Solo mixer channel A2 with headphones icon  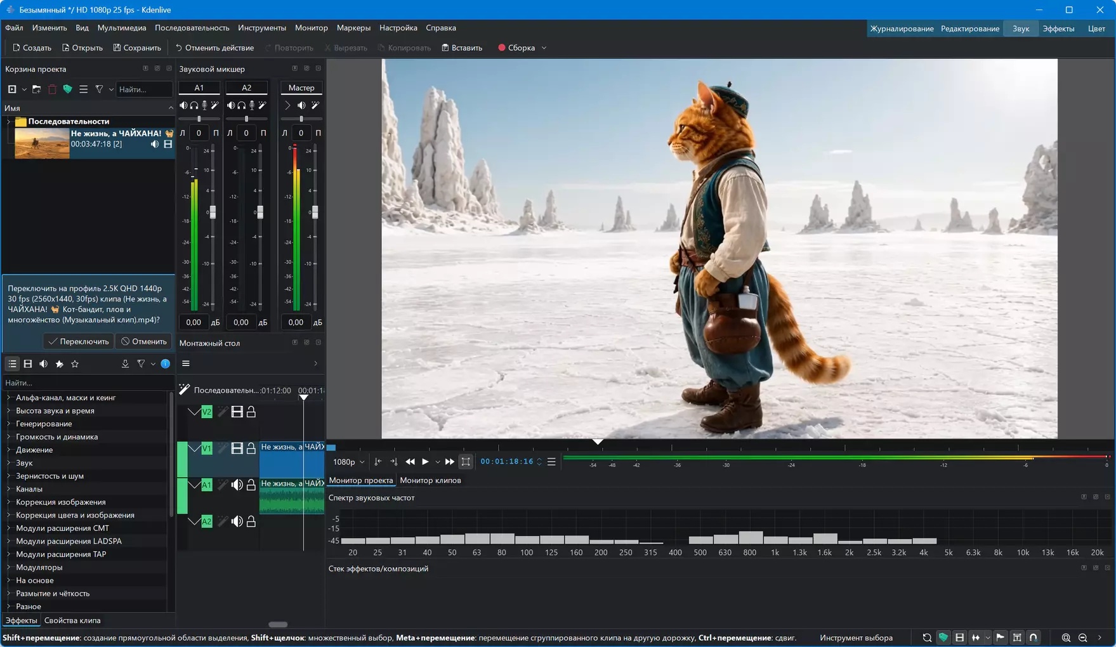coord(242,105)
